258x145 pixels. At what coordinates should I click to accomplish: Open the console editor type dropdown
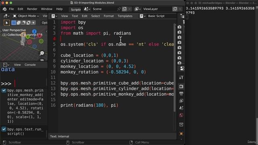pos(6,65)
